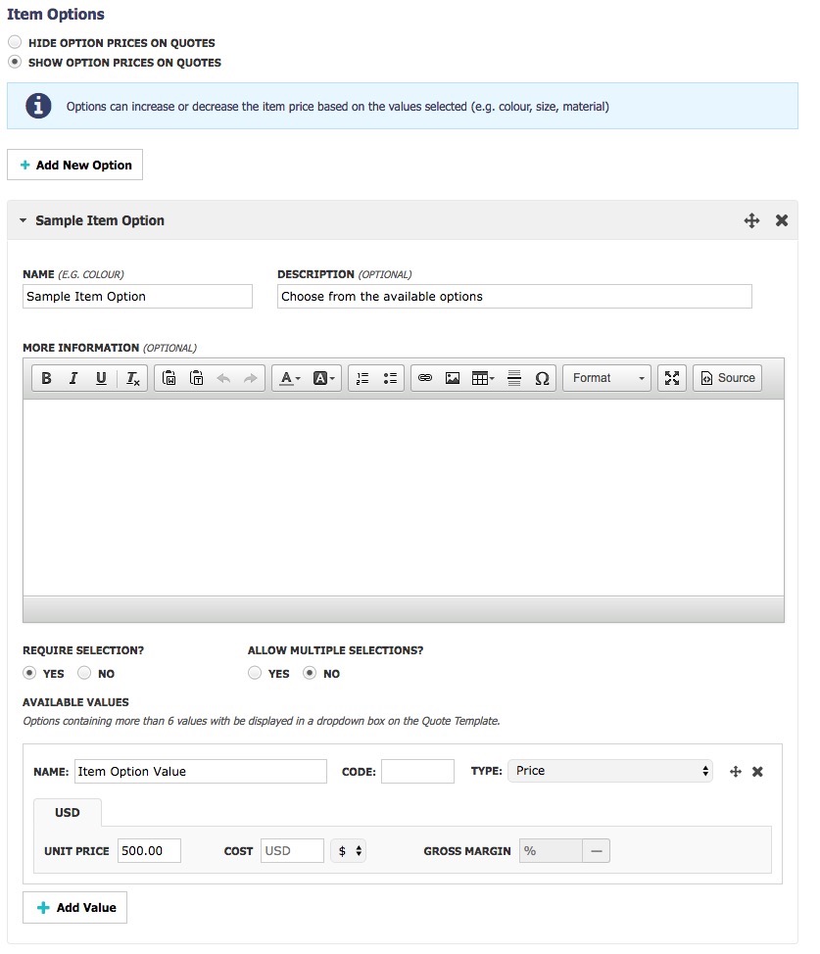Set Allow Multiple Selections to Yes

255,672
